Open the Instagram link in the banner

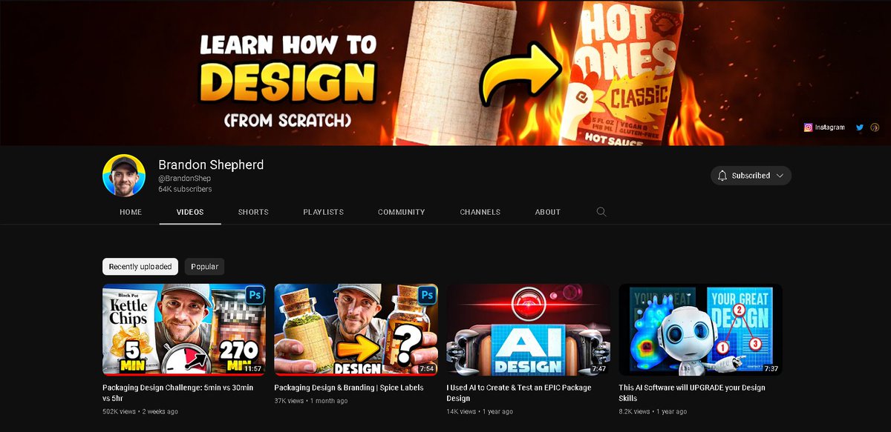coord(824,127)
